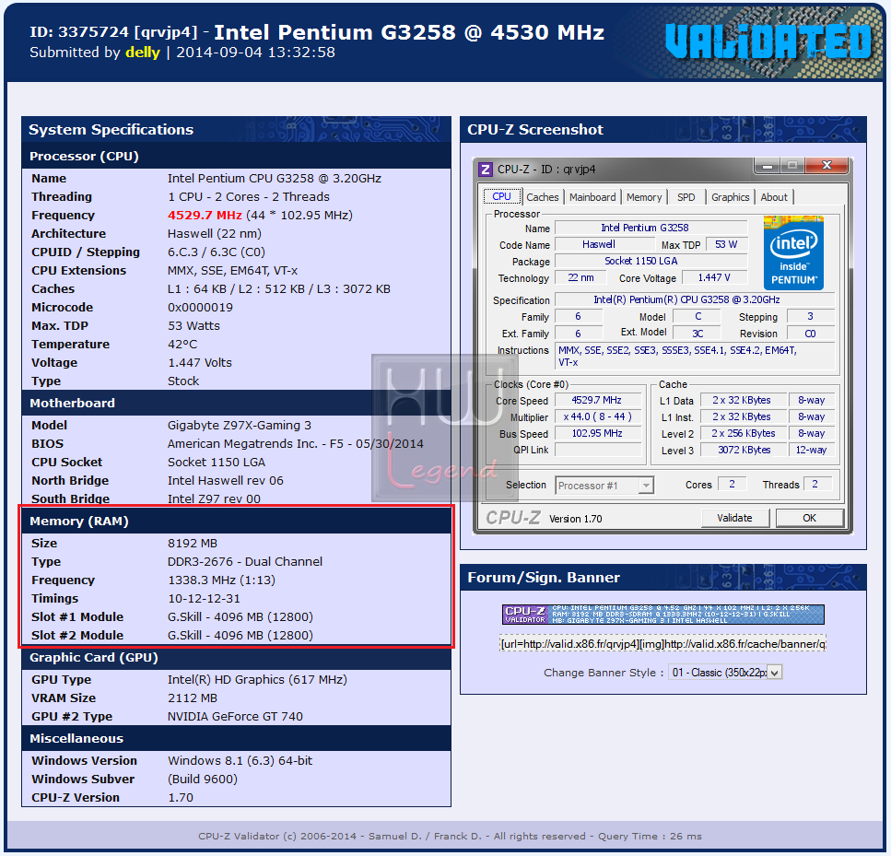Click the Temperature 42°C value
The image size is (891, 856).
point(182,345)
